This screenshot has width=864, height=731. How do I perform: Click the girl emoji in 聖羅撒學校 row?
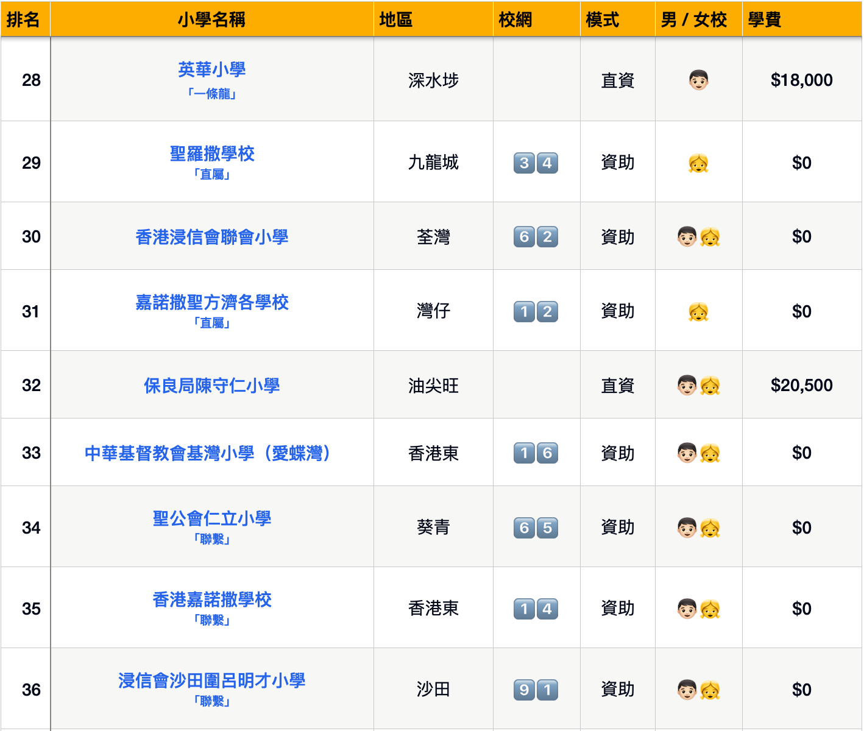698,163
